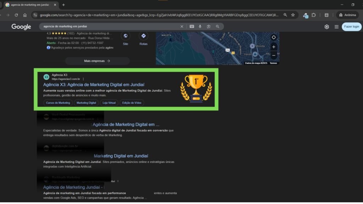The height and width of the screenshot is (204, 363).
Task: Open site information icon in address bar
Action: 35,15
